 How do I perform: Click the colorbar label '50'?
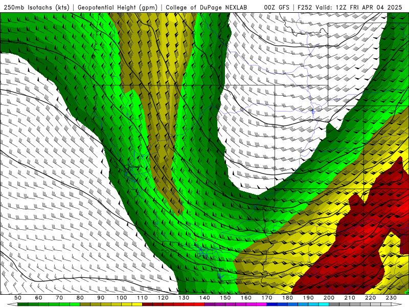[x=18, y=298]
